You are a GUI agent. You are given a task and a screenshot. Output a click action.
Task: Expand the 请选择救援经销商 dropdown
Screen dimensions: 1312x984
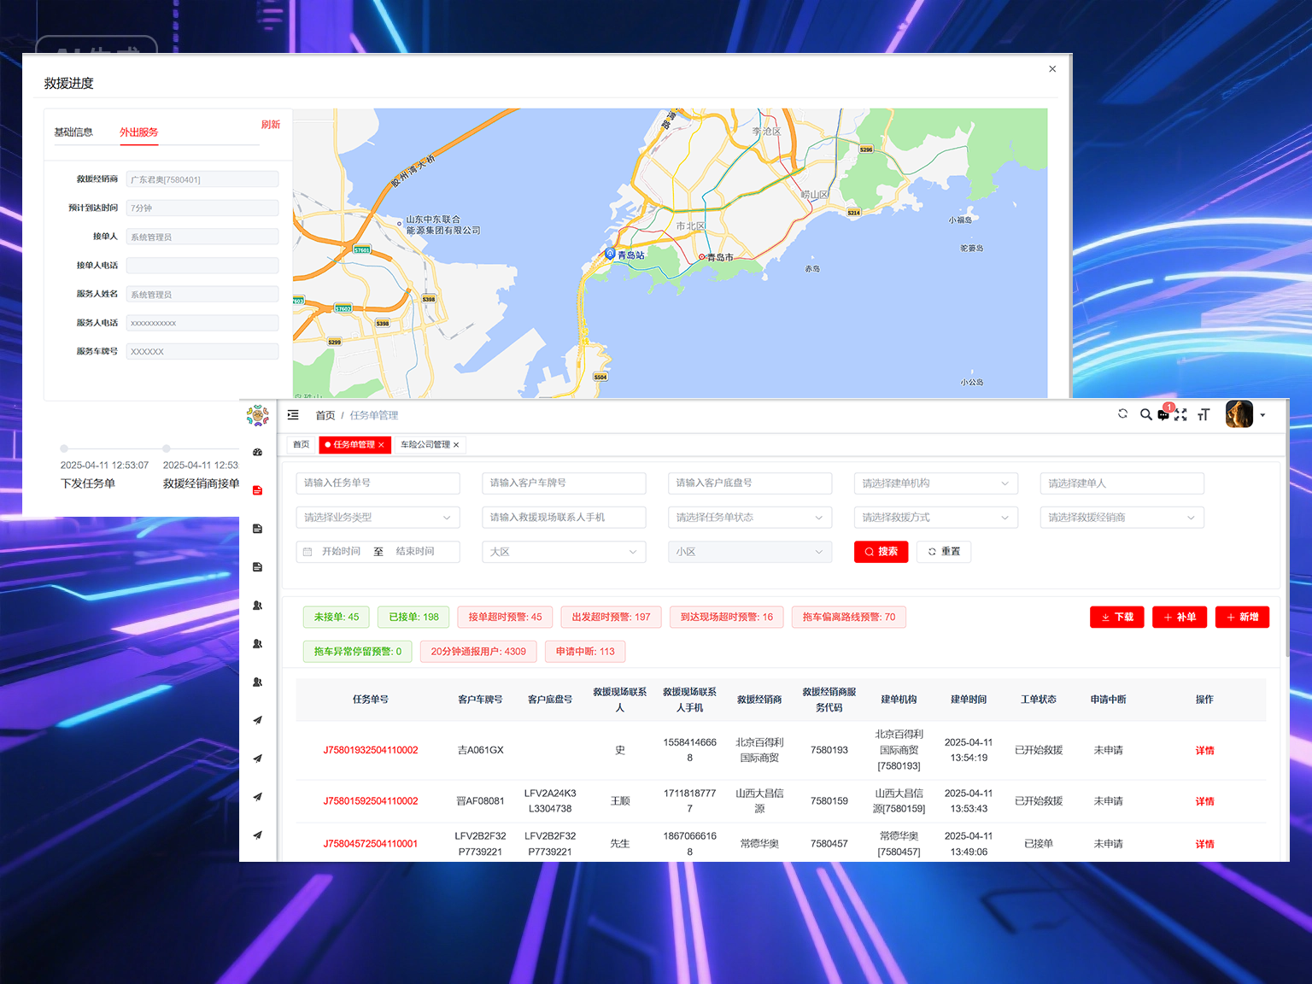point(1122,518)
